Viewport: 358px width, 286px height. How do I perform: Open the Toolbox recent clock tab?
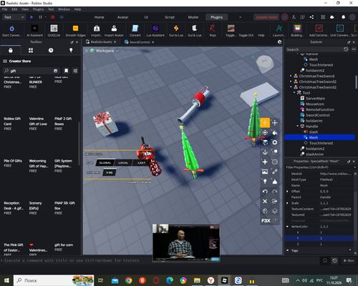51,50
